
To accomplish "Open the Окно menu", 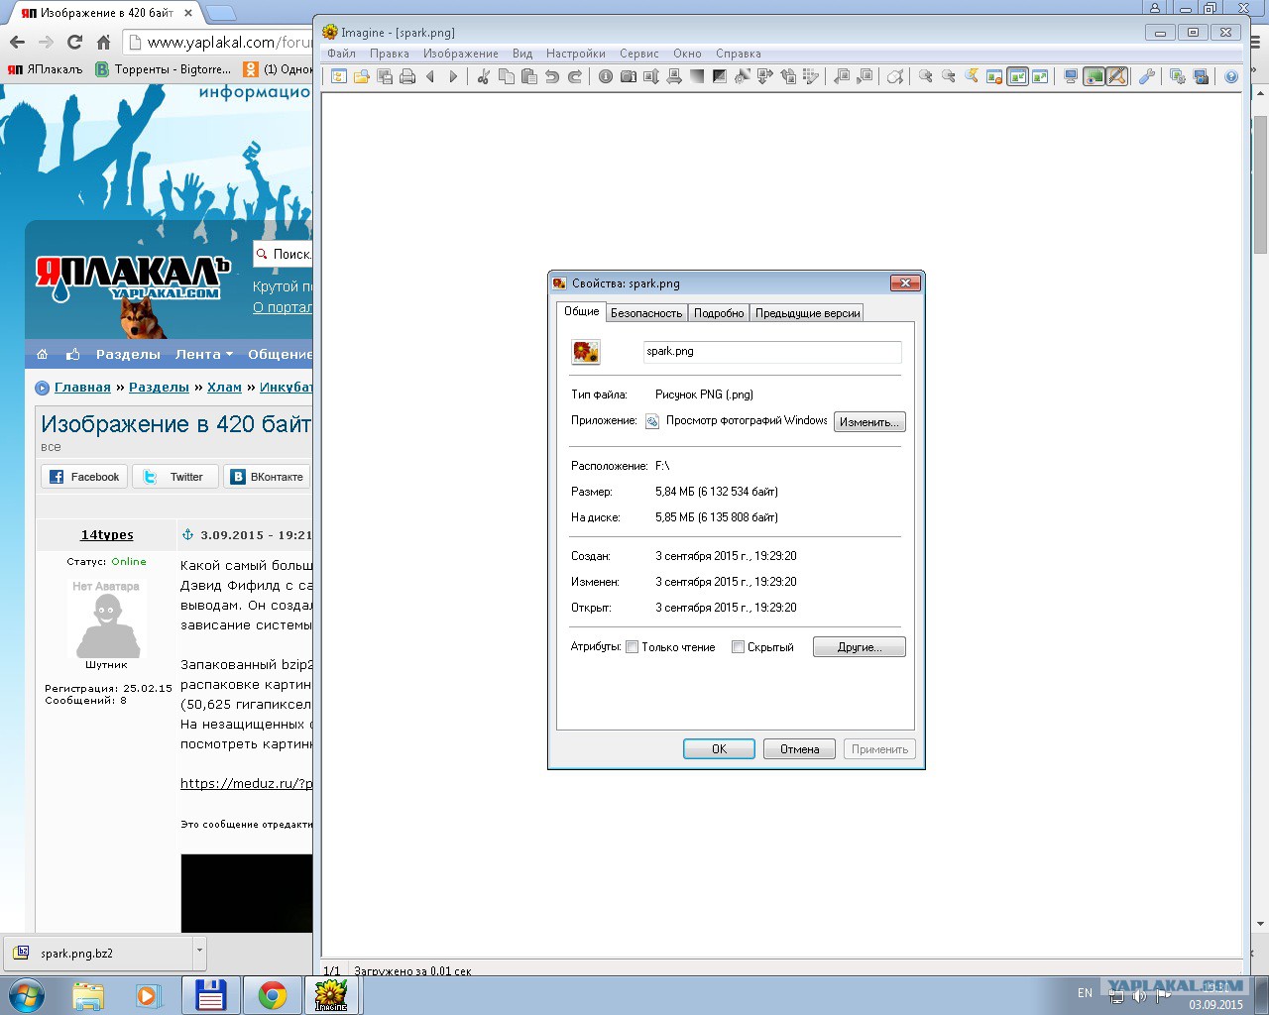I will tap(687, 54).
